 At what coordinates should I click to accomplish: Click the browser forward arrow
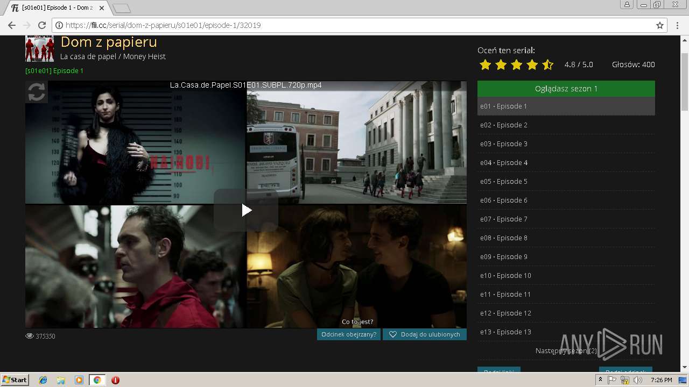point(26,25)
